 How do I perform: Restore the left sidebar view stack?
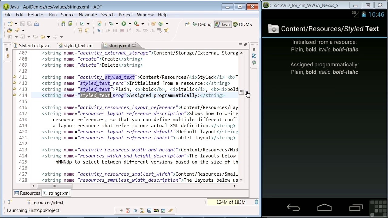point(7,49)
